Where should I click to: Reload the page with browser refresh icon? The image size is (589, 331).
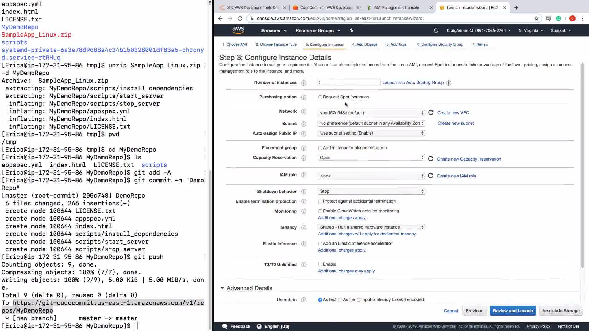(240, 18)
